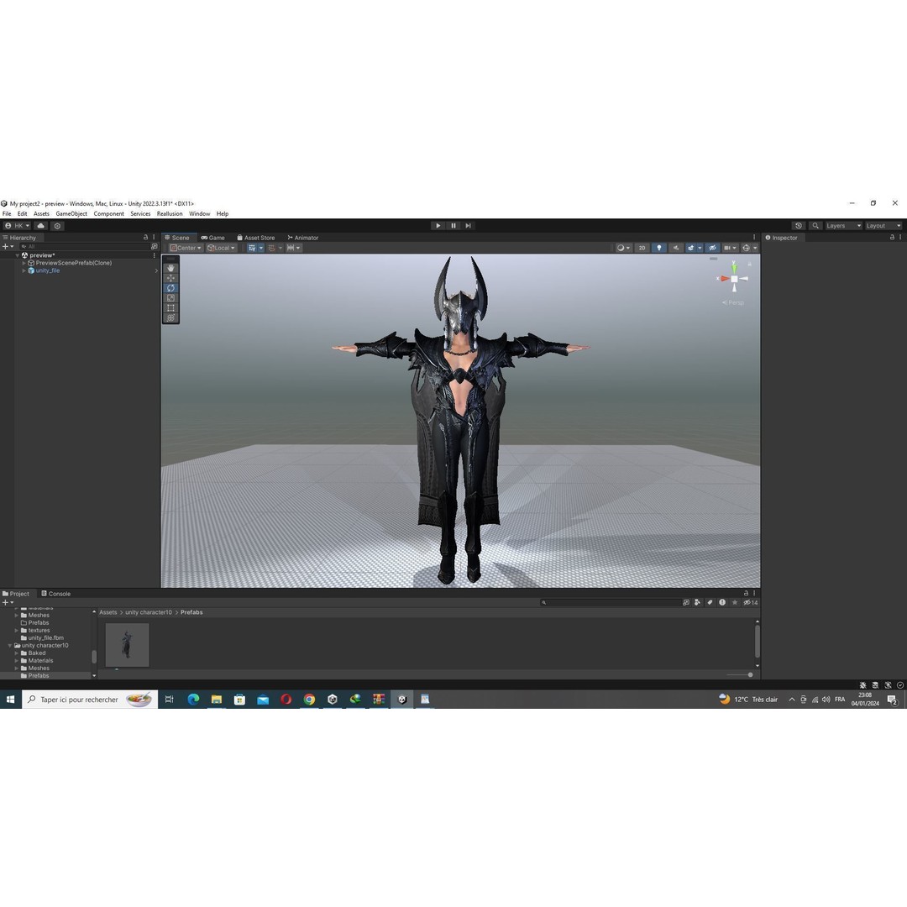907x907 pixels.
Task: Select the Rotate tool
Action: [x=170, y=288]
